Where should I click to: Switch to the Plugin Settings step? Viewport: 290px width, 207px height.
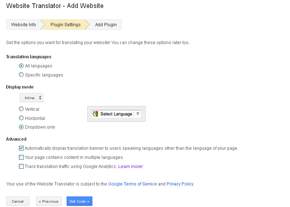point(65,25)
